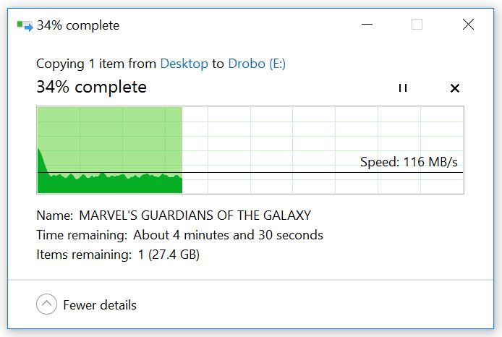Click the dark green speed graph
This screenshot has width=502, height=337.
point(109,184)
